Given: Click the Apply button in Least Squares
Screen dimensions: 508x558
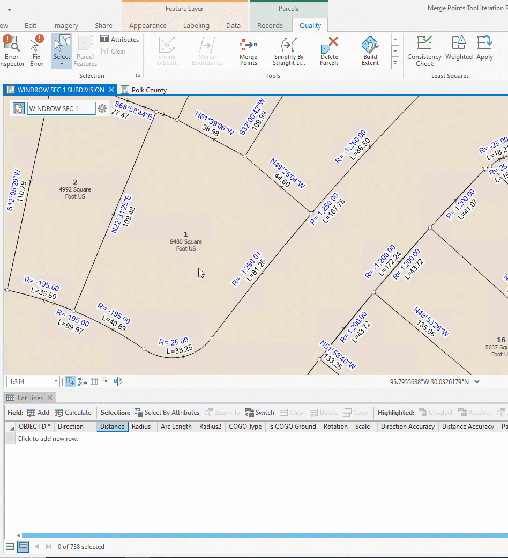Looking at the screenshot, I should tap(484, 49).
